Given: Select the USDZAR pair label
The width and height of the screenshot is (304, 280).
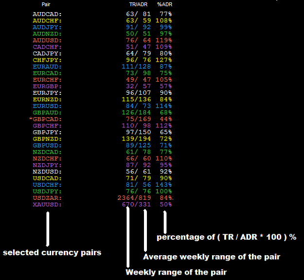Looking at the screenshot, I should 48,198.
